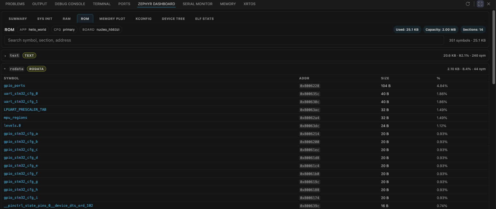Open gpio_stm32_cfg_f symbol link
The image size is (496, 209).
[x=21, y=174]
